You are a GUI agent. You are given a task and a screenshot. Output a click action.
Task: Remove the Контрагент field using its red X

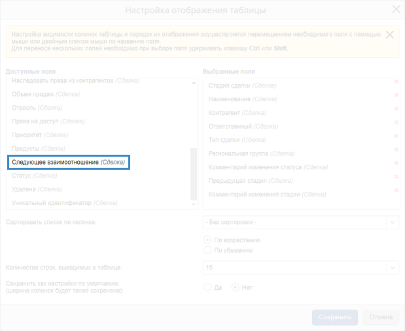396,109
